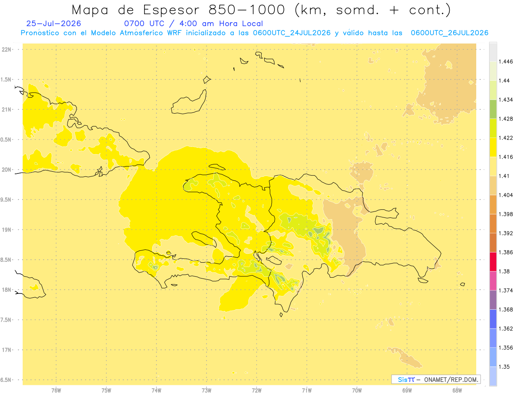Click the orange colorbar swatch between 1.398 and 1.392
This screenshot has width=513, height=396.
[x=493, y=223]
